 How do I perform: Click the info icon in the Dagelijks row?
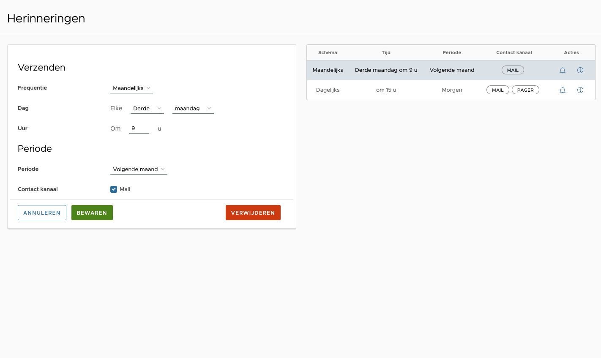pyautogui.click(x=580, y=90)
